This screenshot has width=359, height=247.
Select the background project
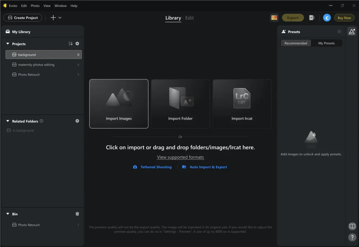click(43, 55)
